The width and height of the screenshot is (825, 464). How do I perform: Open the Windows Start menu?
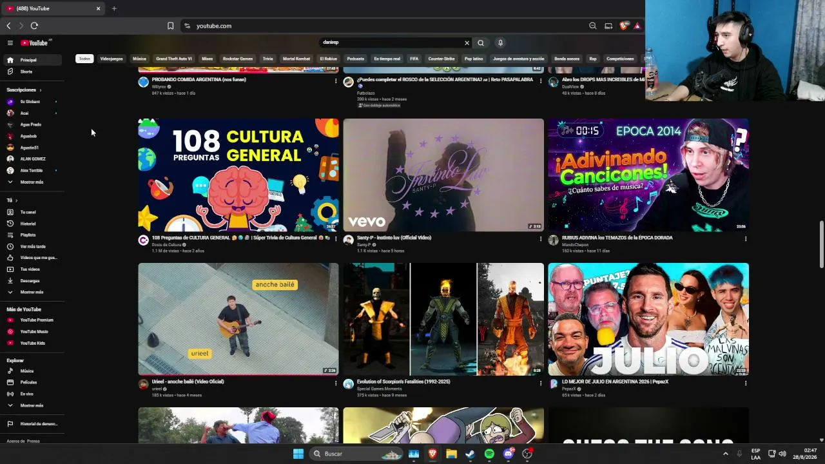coord(298,454)
